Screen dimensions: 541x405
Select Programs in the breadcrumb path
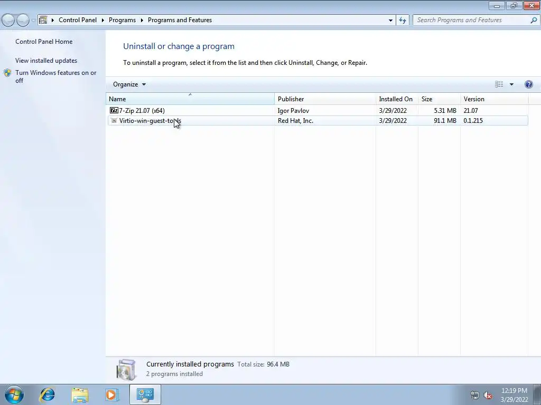[x=122, y=20]
